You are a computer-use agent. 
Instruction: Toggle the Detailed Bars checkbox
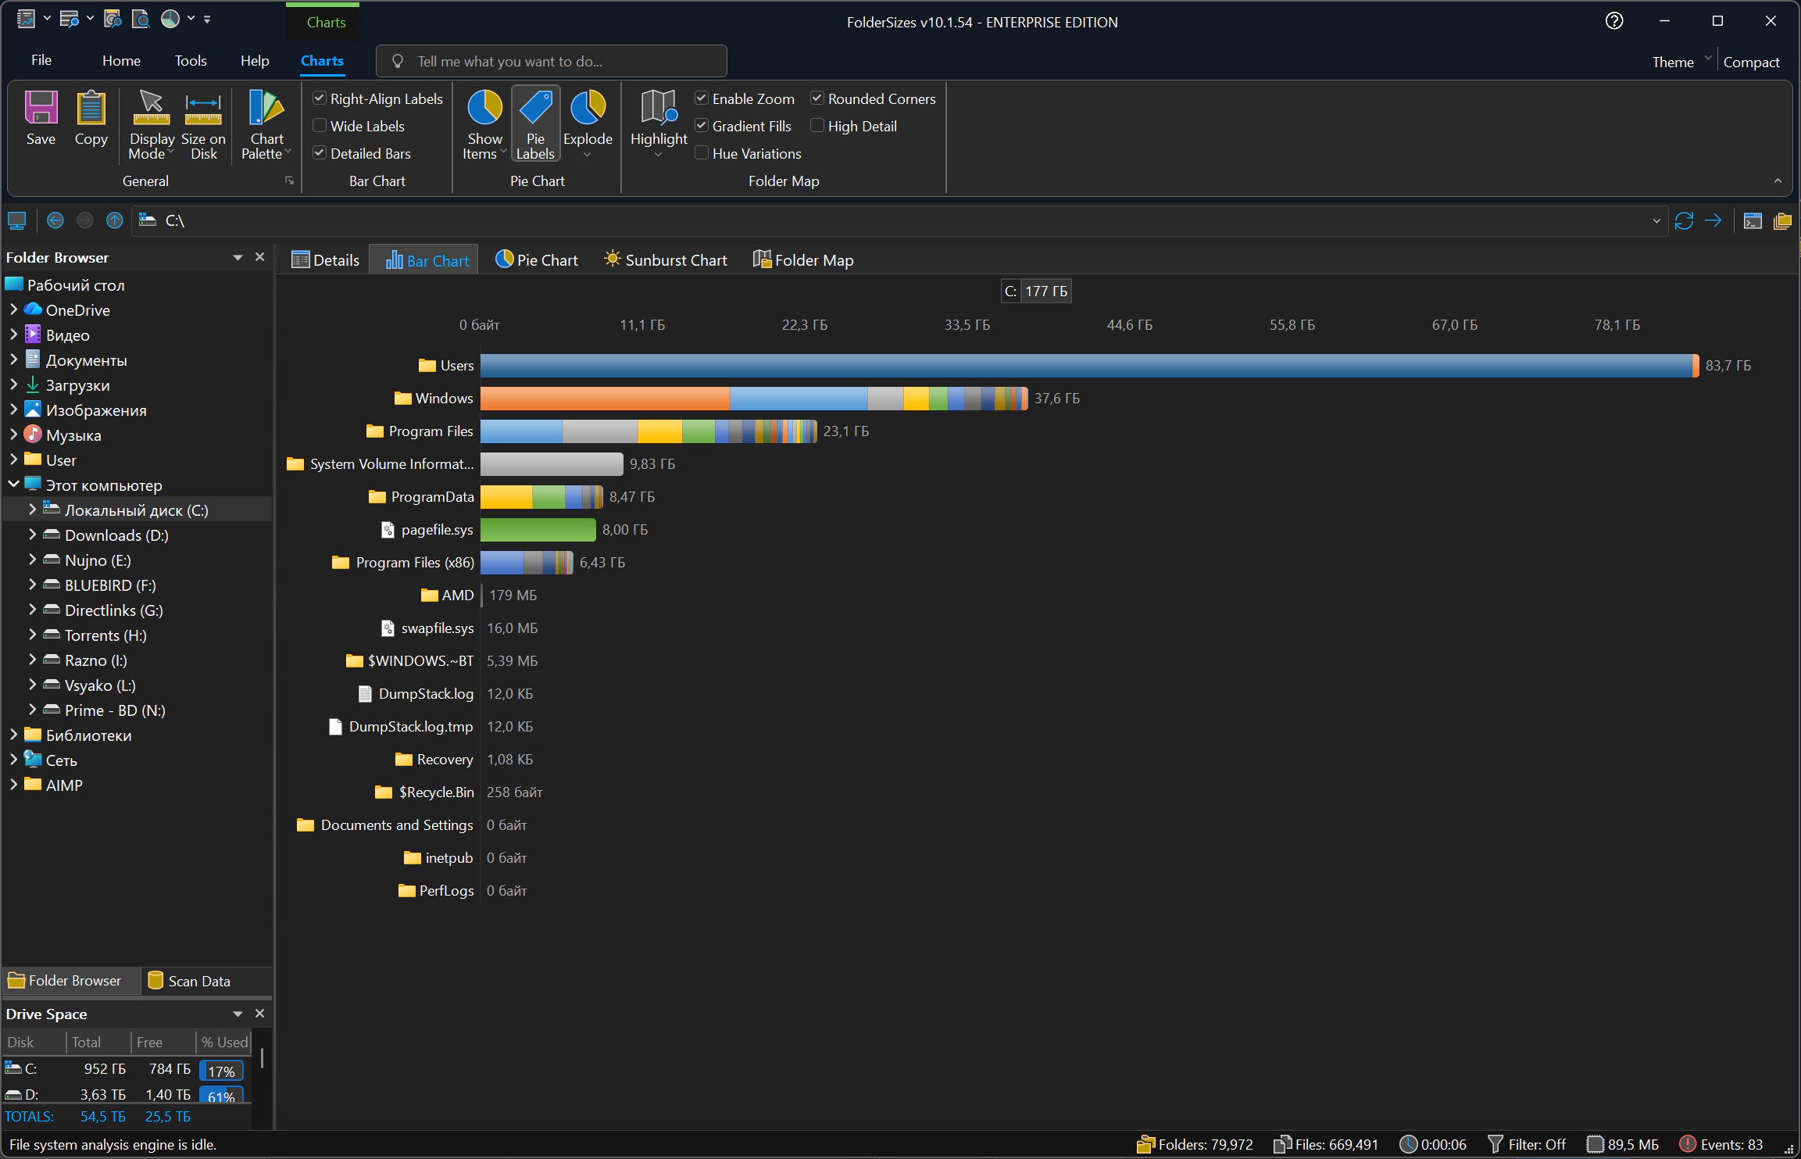320,153
